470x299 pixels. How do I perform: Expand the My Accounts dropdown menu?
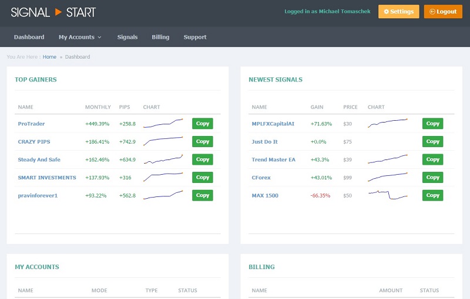(x=80, y=37)
